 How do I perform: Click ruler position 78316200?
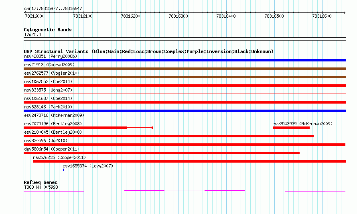pos(131,16)
